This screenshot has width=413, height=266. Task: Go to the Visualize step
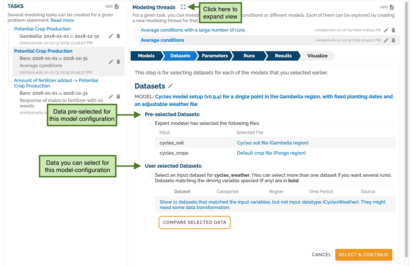318,56
